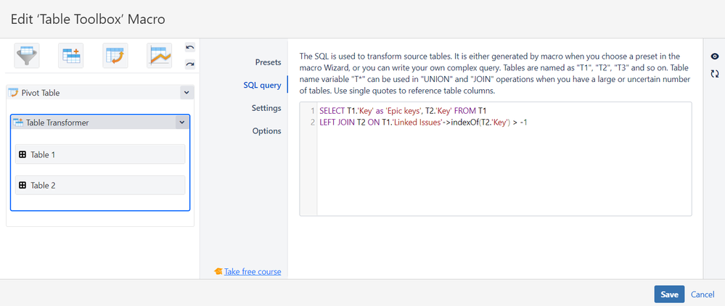Click the Cancel link
This screenshot has width=725, height=306.
tap(703, 294)
